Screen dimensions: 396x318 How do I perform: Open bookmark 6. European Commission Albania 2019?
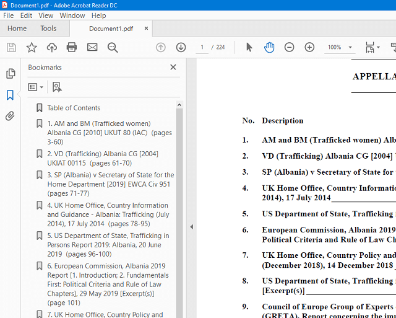click(x=108, y=285)
